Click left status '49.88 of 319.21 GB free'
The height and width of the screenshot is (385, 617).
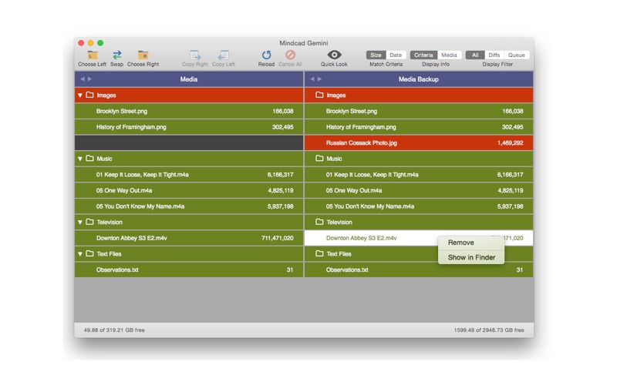[x=114, y=330]
